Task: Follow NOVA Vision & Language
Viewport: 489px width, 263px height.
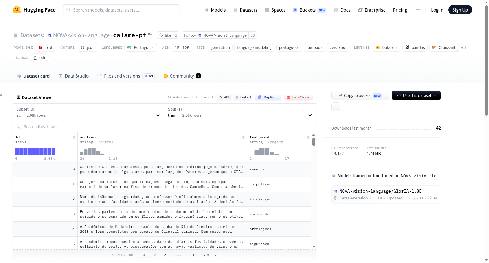Action: [x=215, y=35]
